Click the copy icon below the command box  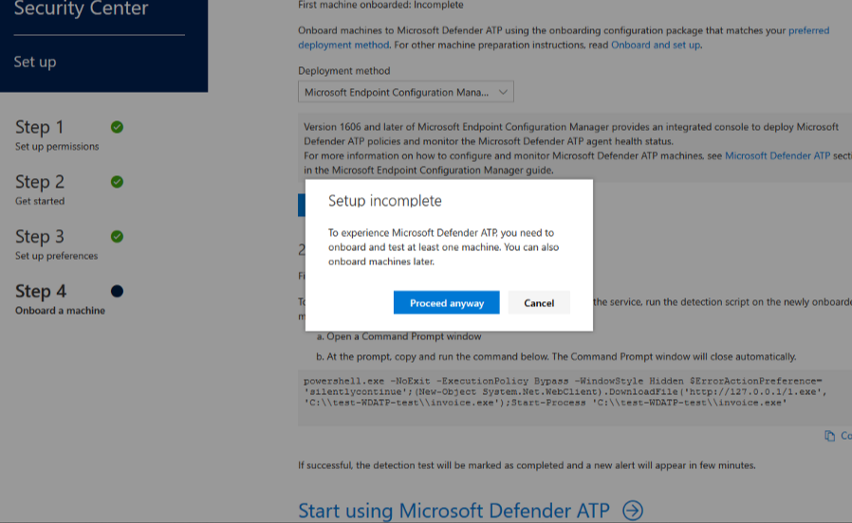(x=830, y=436)
